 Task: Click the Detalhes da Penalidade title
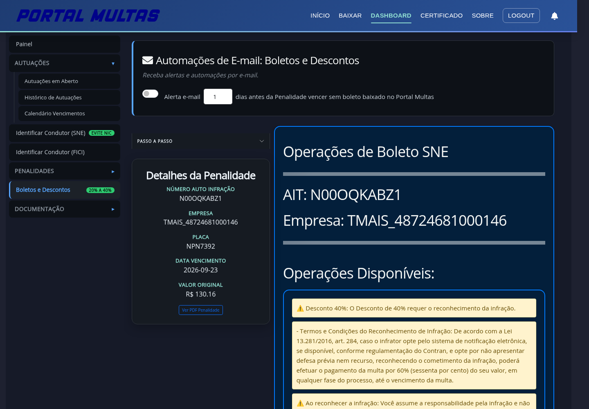(x=201, y=175)
